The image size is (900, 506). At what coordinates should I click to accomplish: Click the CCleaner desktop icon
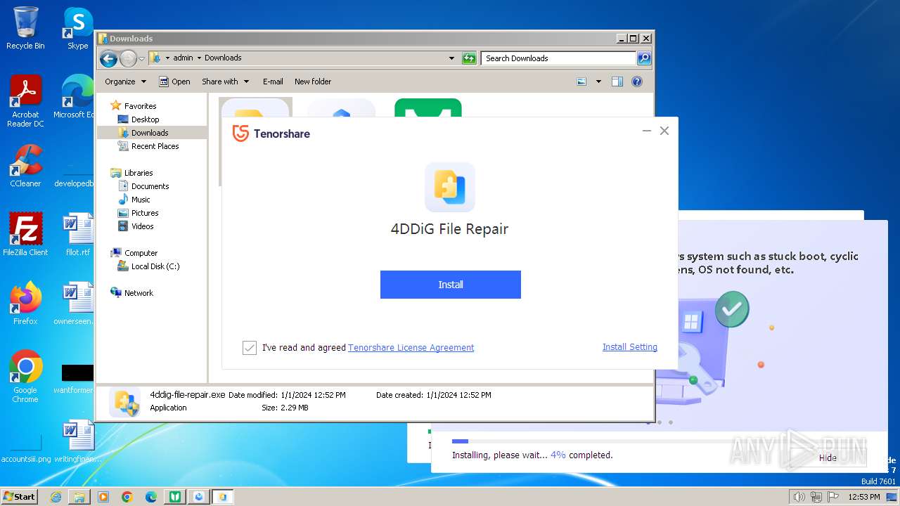[x=25, y=166]
